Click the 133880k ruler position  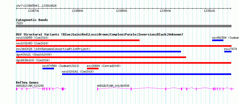[x=78, y=11]
